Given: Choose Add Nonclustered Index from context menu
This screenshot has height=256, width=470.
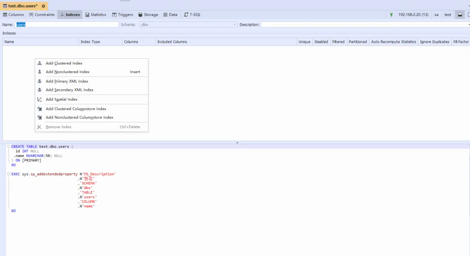Looking at the screenshot, I should (67, 72).
